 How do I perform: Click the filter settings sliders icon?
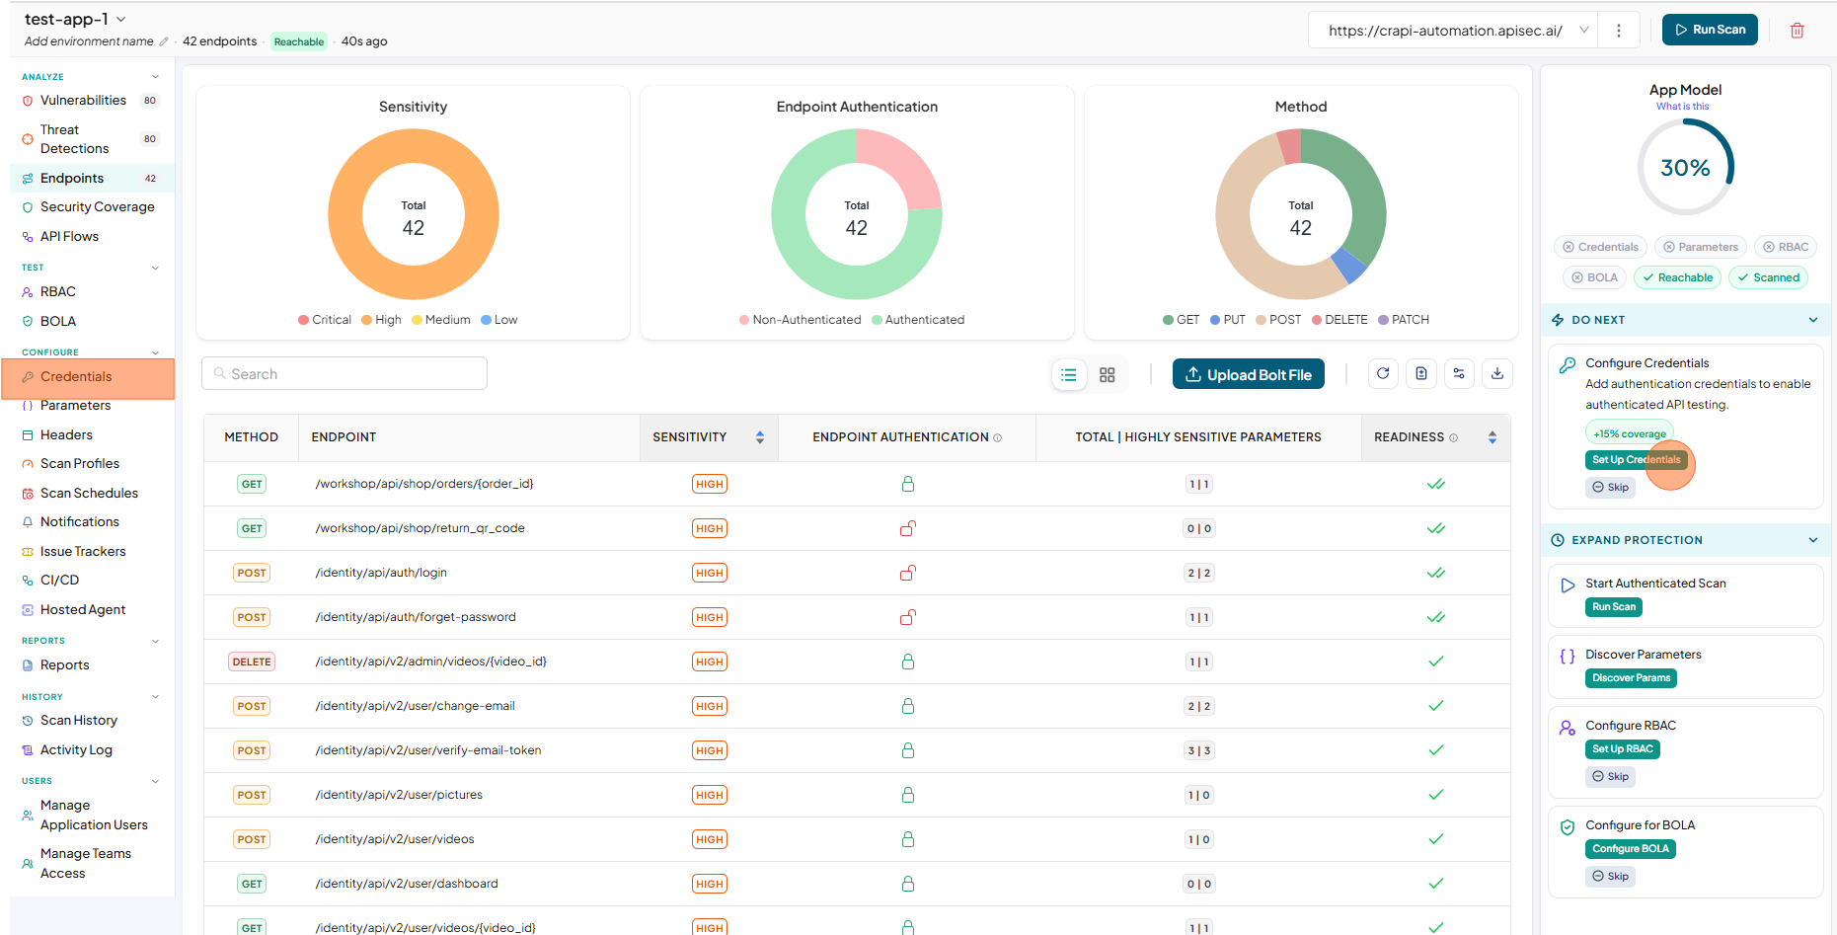[1459, 374]
